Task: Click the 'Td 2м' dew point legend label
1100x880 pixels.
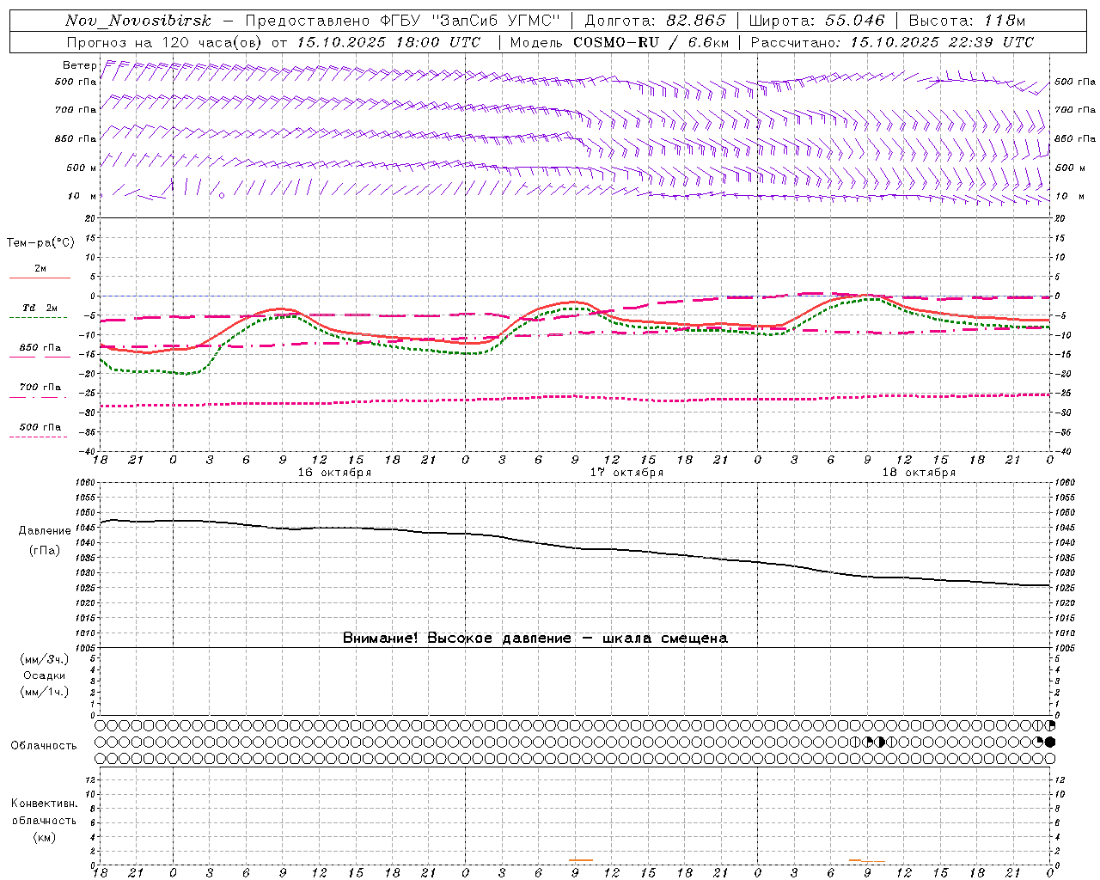Action: pyautogui.click(x=40, y=308)
